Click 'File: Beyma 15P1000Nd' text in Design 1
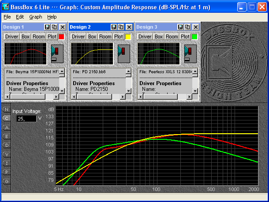Viewport: 269px width, 202px height. click(33, 72)
